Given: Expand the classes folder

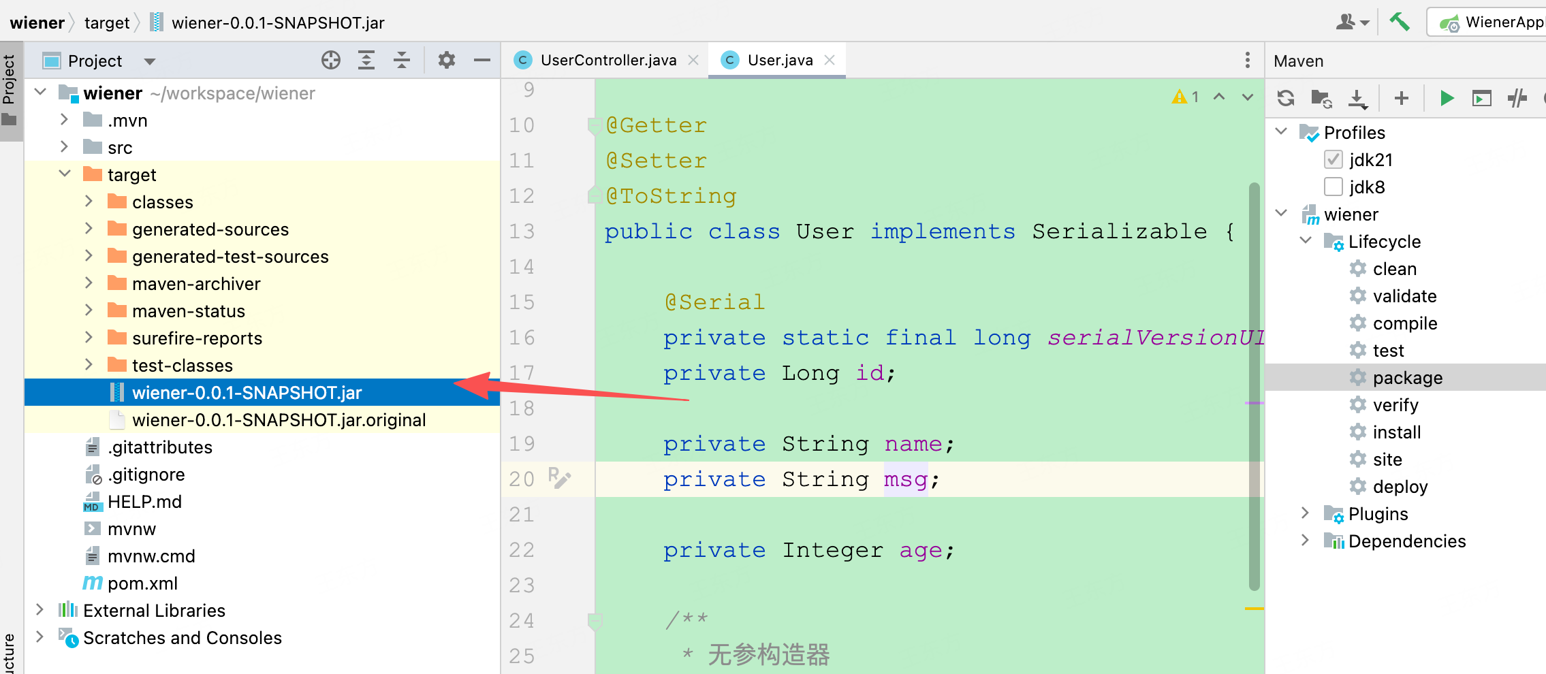Looking at the screenshot, I should coord(89,201).
